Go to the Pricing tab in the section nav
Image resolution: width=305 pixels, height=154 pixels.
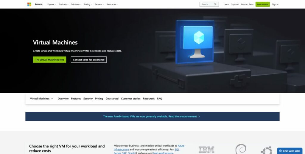coord(99,99)
